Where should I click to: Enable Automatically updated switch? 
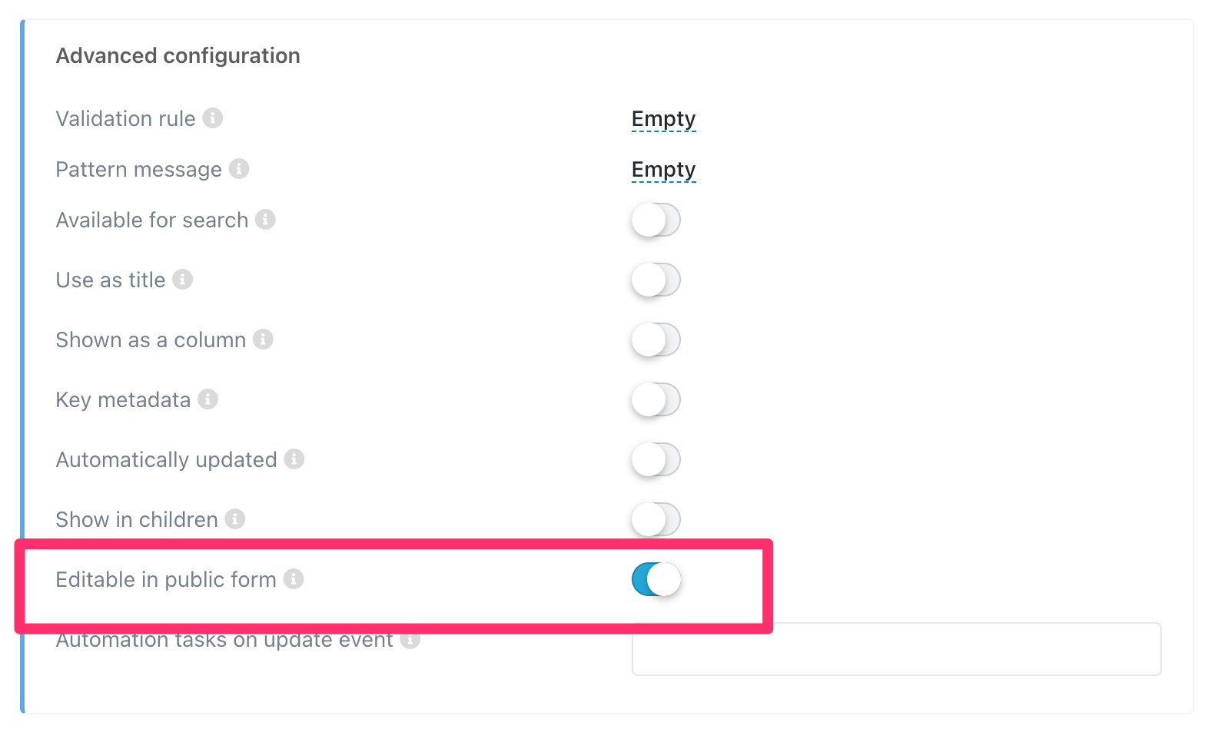[x=656, y=460]
